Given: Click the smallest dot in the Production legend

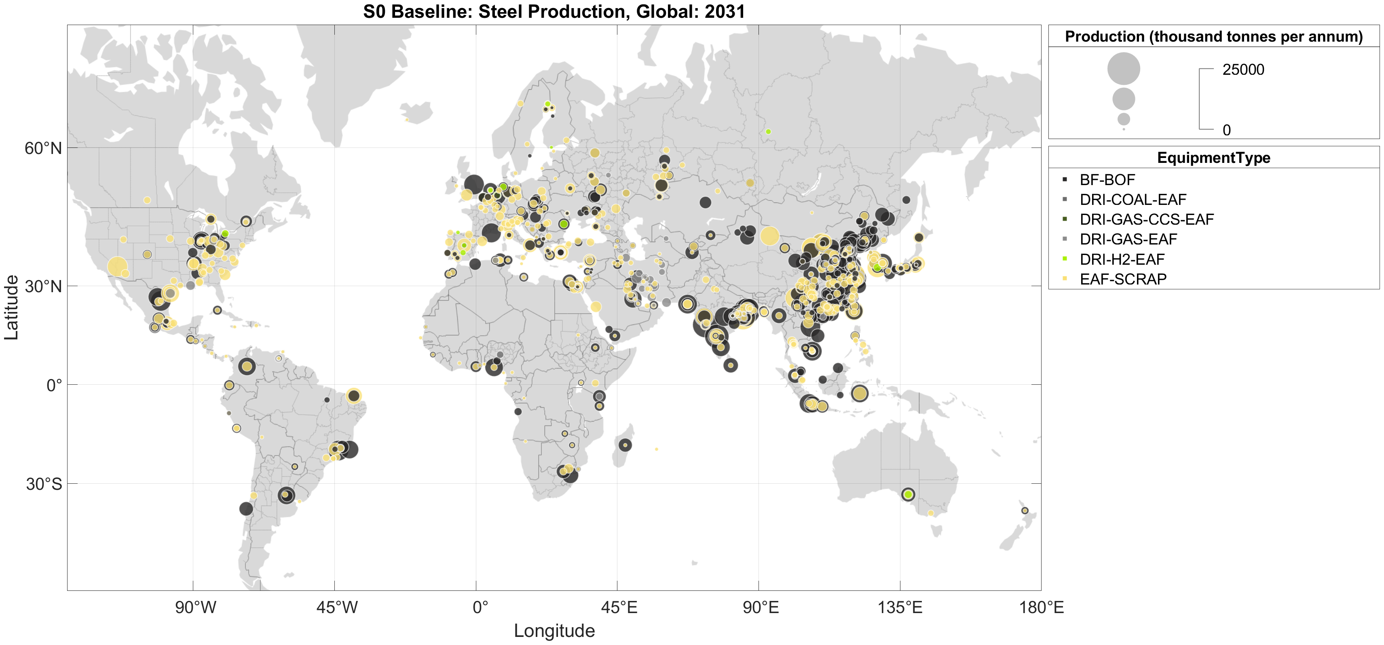Looking at the screenshot, I should 1124,129.
